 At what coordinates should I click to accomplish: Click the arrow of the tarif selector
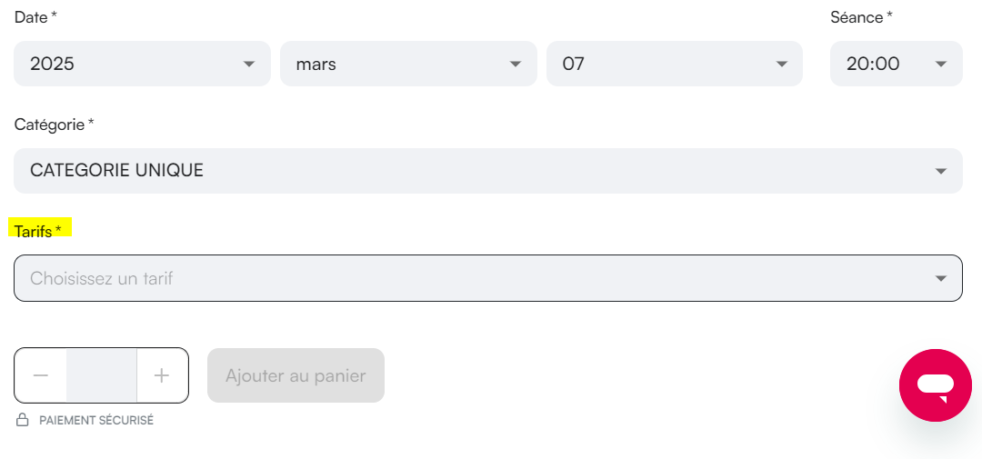click(x=941, y=279)
